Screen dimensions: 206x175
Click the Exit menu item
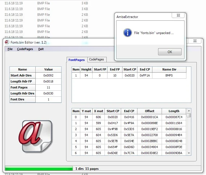point(41,49)
